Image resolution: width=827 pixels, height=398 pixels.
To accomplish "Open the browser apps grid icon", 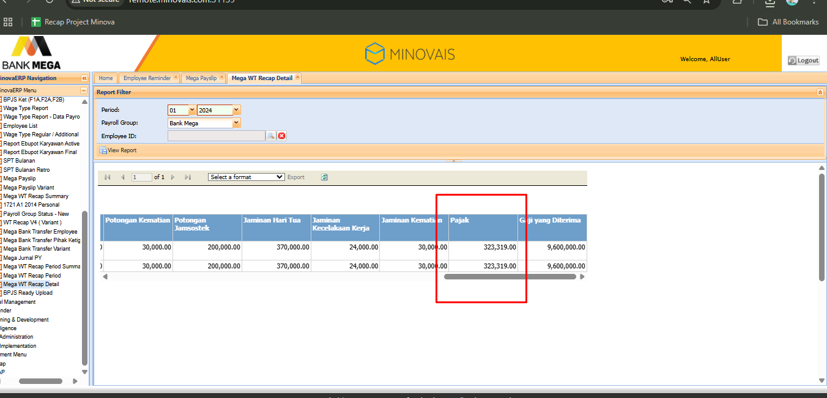I will [x=8, y=22].
